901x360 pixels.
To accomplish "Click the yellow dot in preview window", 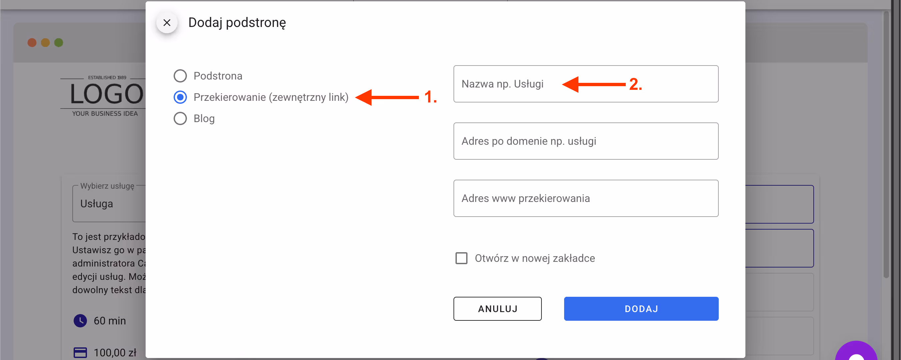I will (x=45, y=43).
